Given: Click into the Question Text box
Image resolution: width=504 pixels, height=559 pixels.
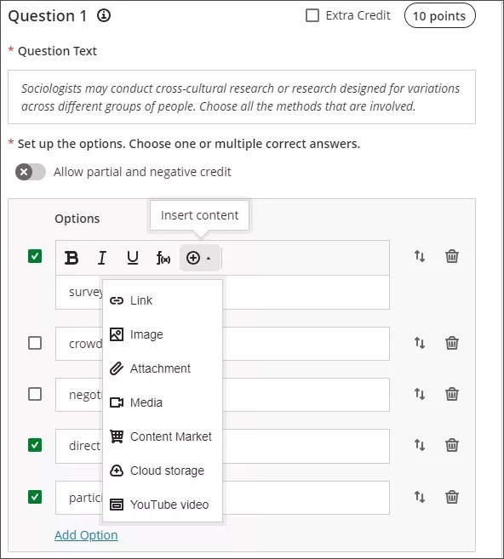Looking at the screenshot, I should 242,97.
